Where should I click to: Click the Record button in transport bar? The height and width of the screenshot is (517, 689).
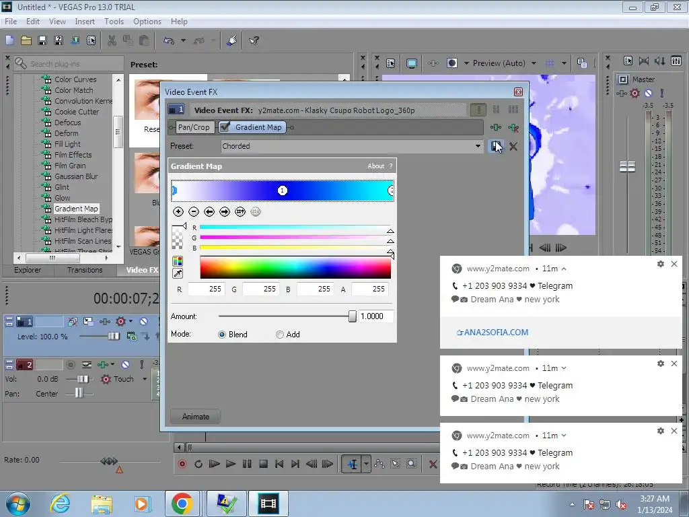coord(182,464)
